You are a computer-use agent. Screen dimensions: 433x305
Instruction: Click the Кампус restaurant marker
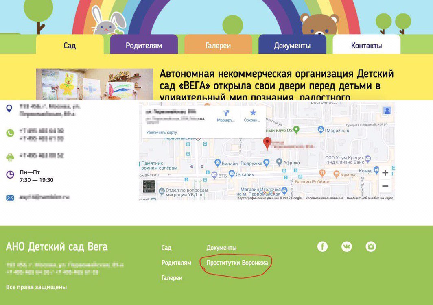tap(336, 174)
